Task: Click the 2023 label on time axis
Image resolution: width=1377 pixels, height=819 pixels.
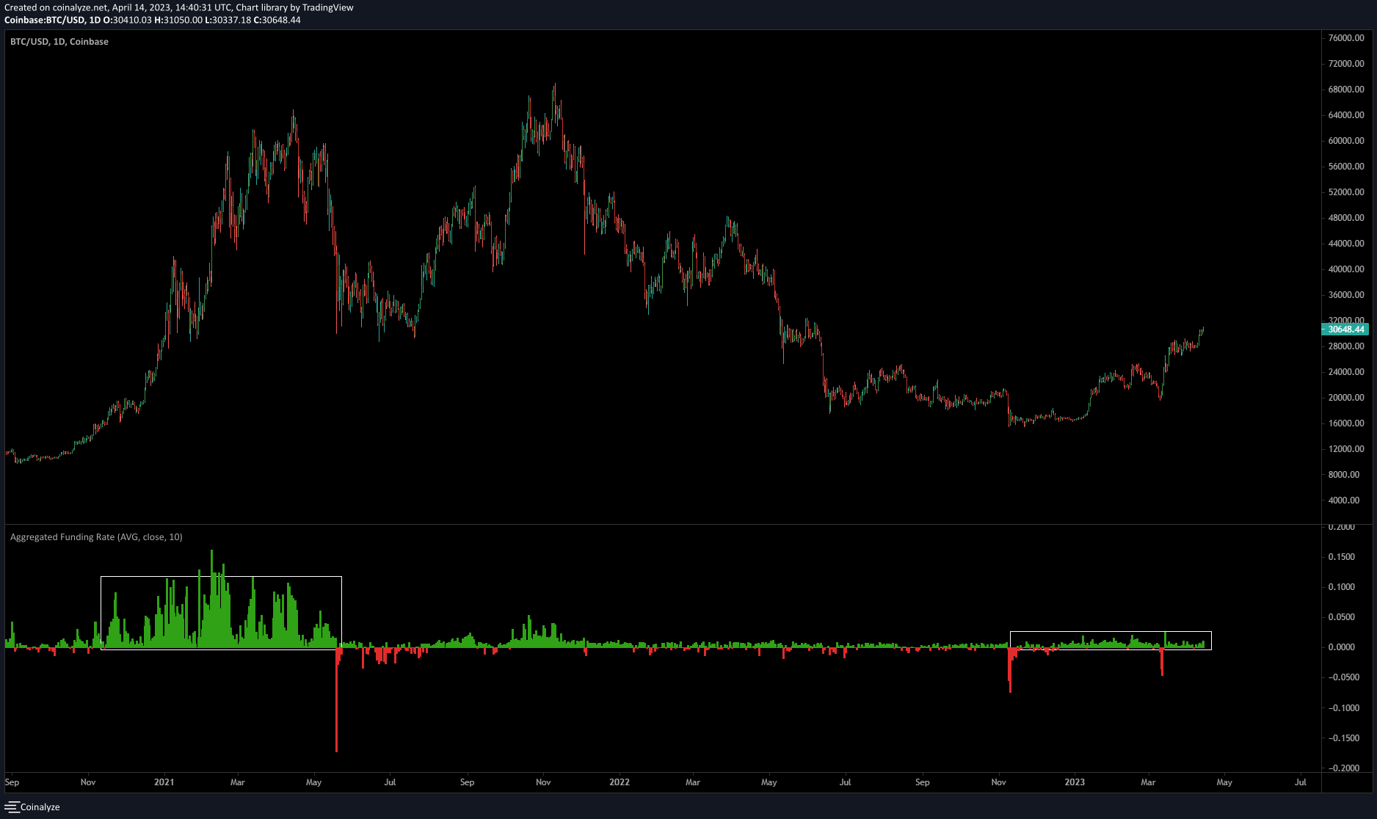Action: (x=1075, y=782)
